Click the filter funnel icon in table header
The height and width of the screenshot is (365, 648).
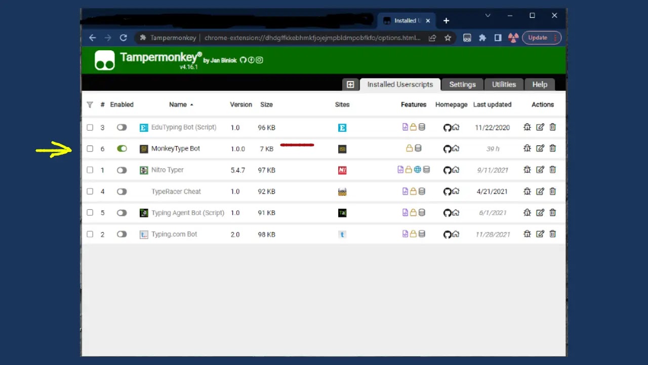(90, 105)
